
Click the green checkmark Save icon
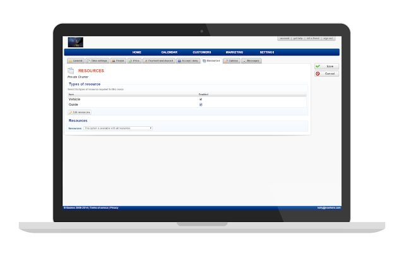pos(319,66)
